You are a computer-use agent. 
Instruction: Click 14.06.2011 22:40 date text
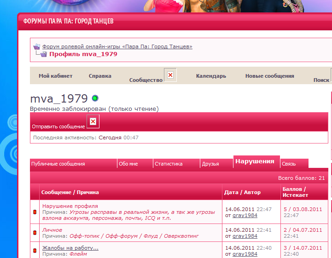(x=248, y=248)
